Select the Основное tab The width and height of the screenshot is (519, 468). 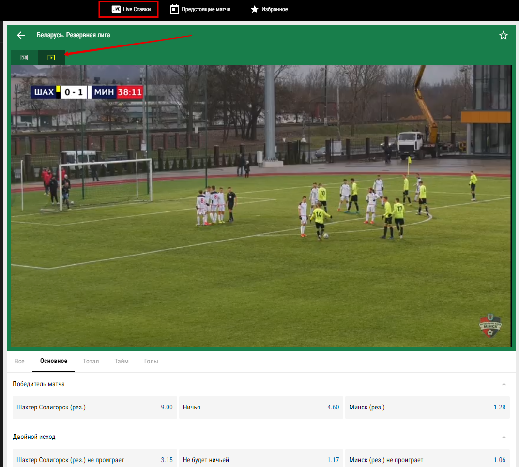click(x=54, y=361)
